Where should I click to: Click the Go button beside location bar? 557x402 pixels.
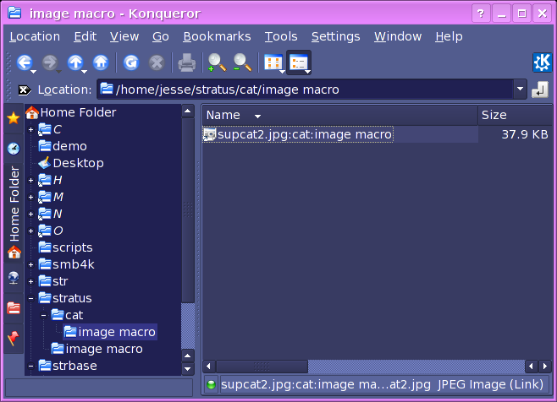pyautogui.click(x=540, y=90)
